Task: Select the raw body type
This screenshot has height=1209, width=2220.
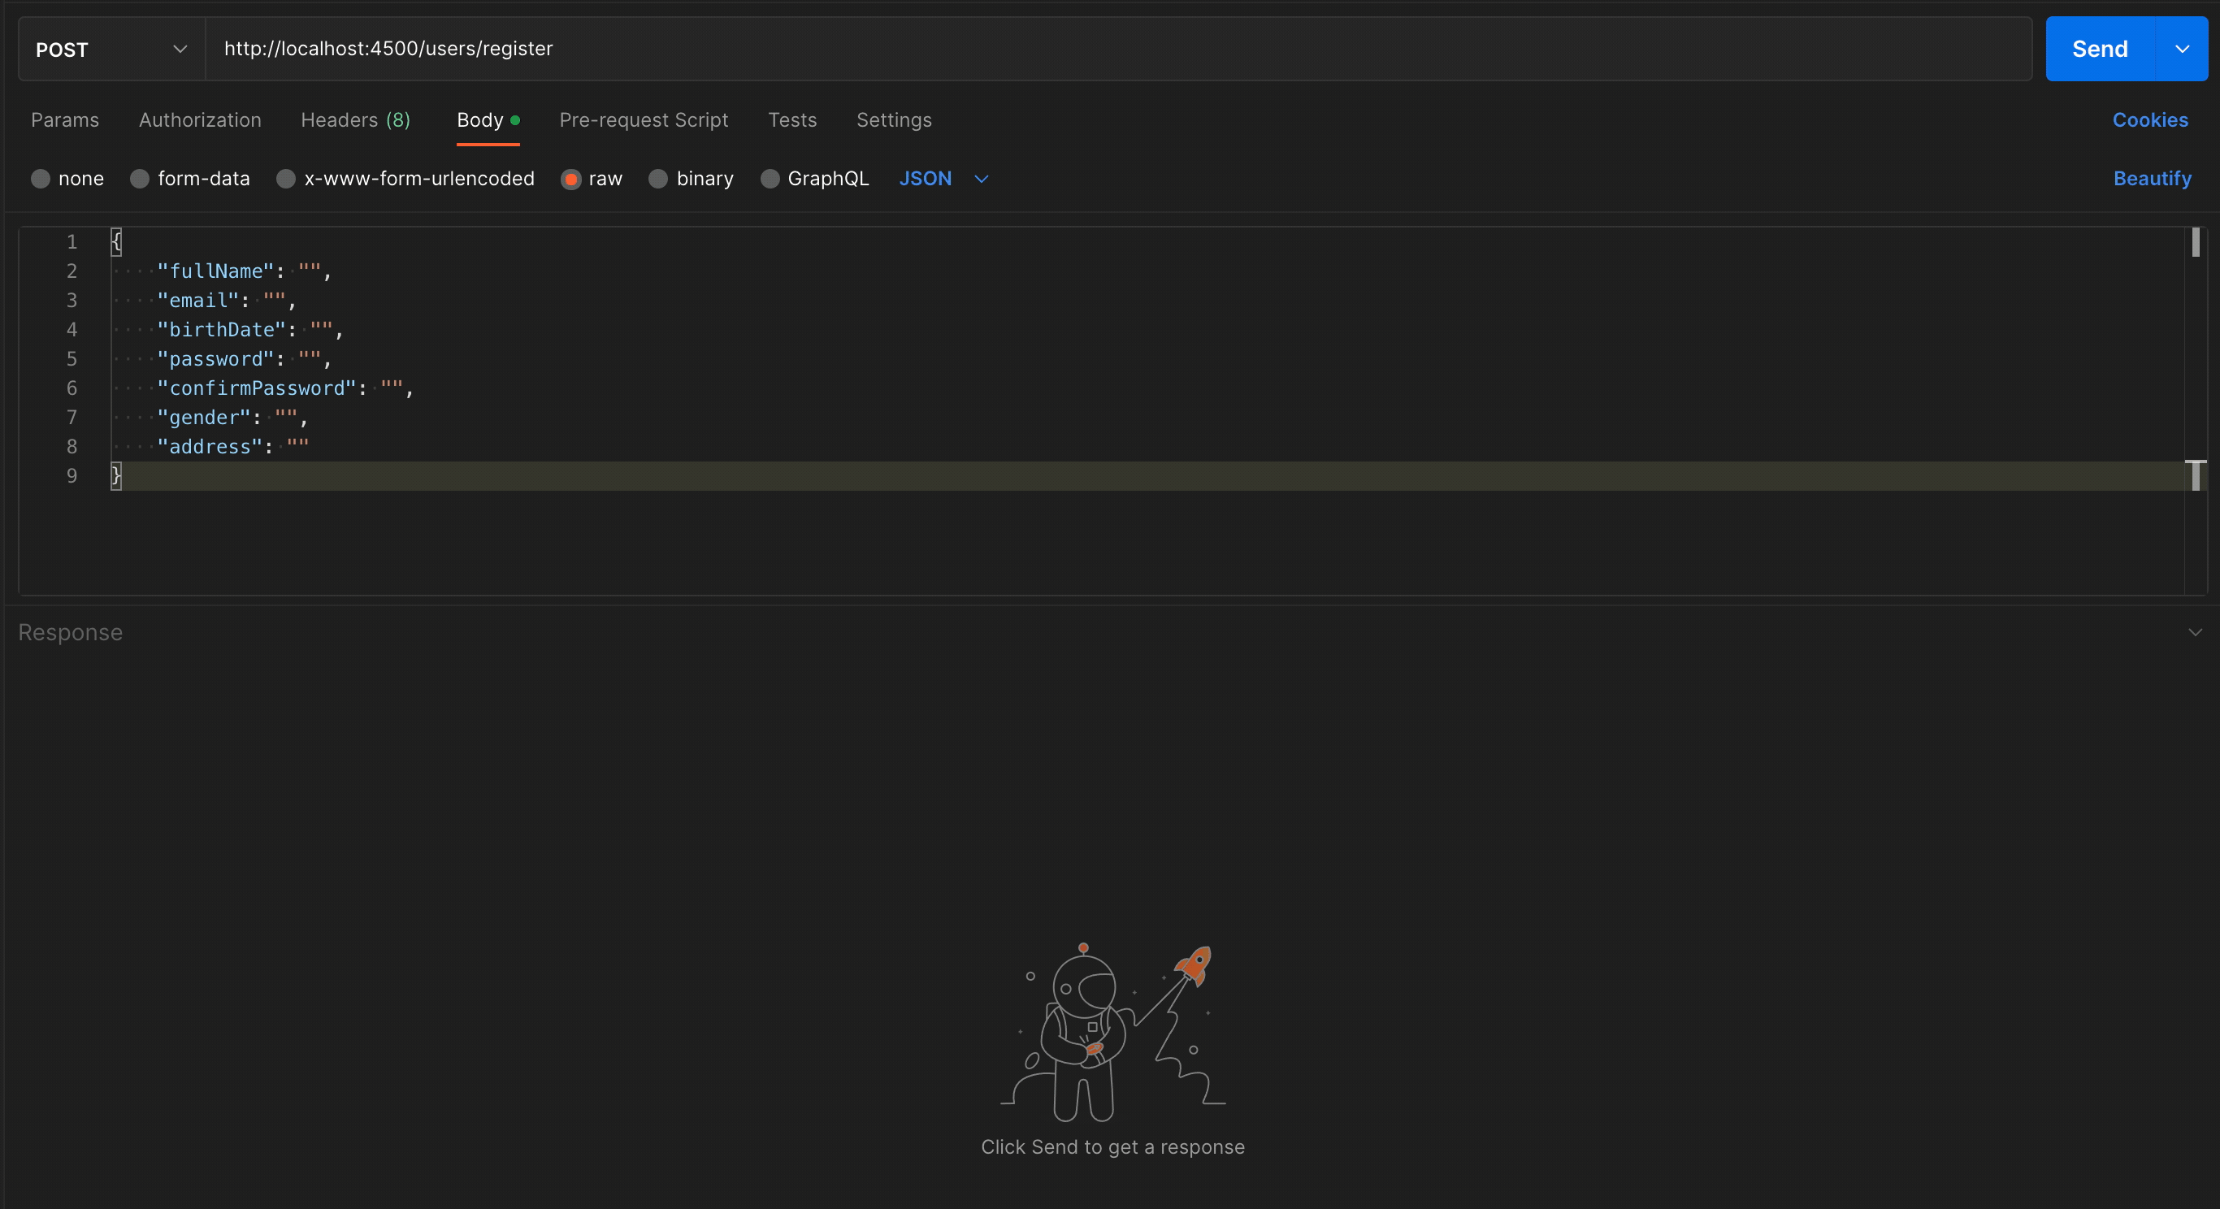Action: point(571,179)
